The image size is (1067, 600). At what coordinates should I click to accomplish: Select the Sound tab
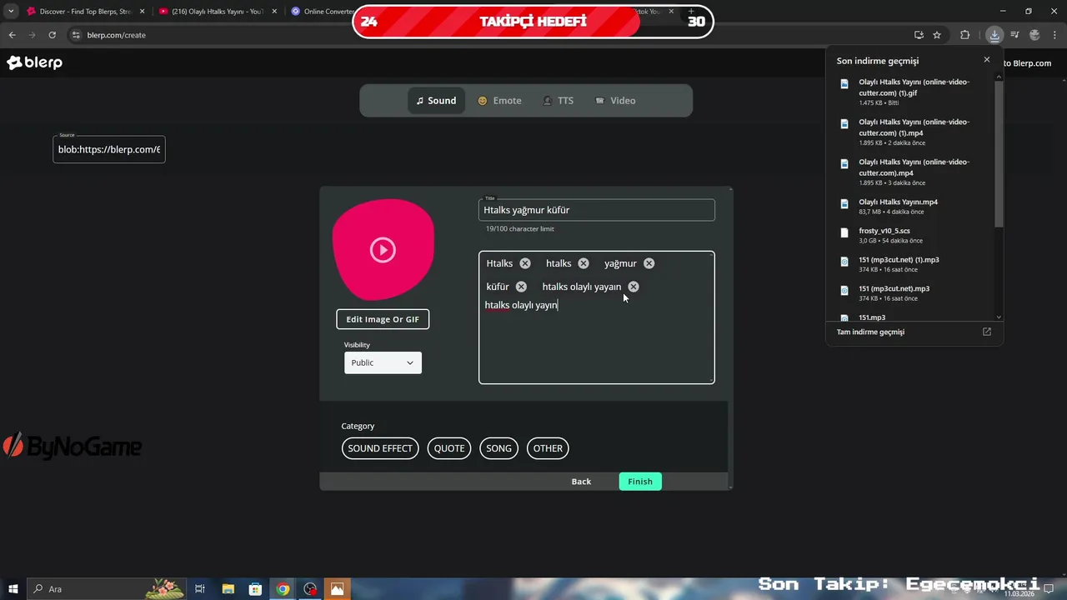coord(436,101)
